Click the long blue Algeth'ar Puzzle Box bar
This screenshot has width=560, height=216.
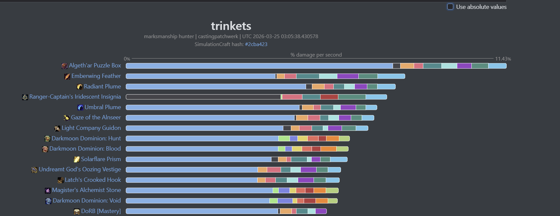pyautogui.click(x=259, y=66)
